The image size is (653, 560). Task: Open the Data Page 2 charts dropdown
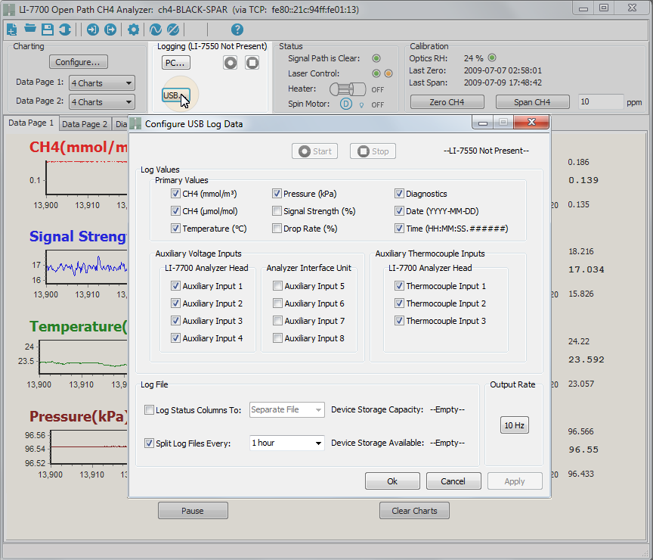pos(101,102)
